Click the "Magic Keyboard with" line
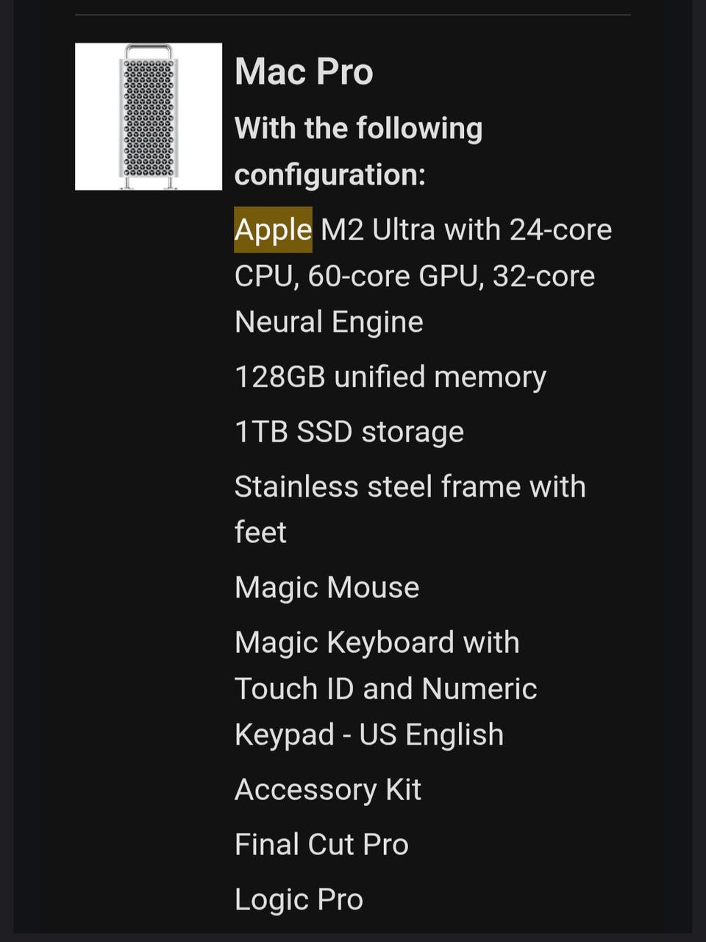 377,642
